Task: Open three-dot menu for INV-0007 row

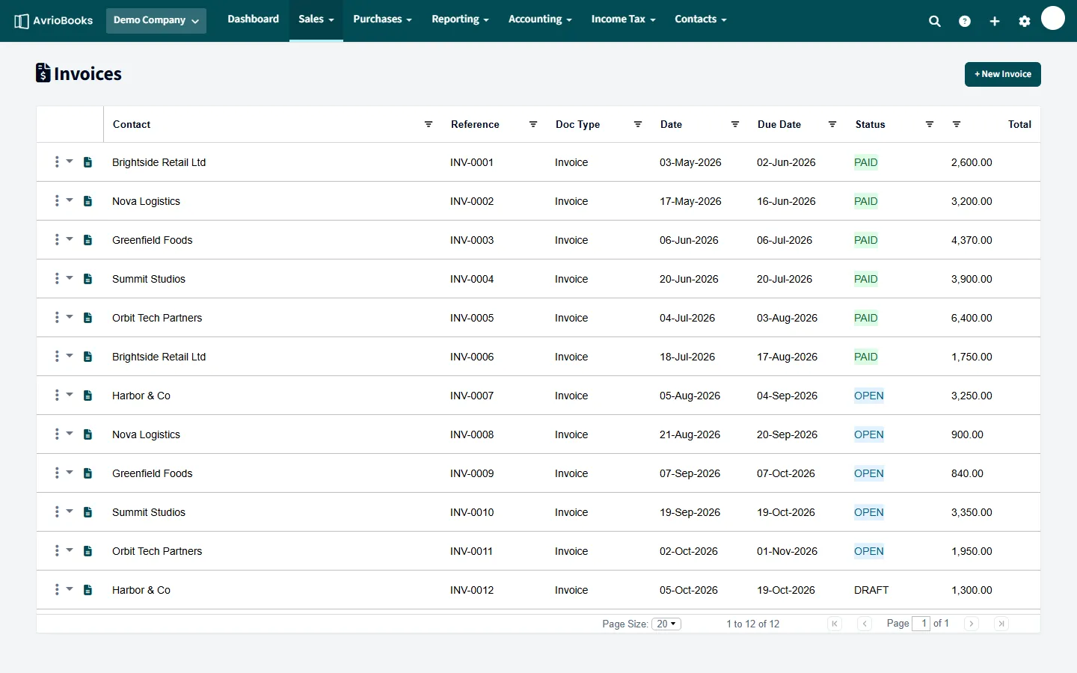Action: (x=57, y=395)
